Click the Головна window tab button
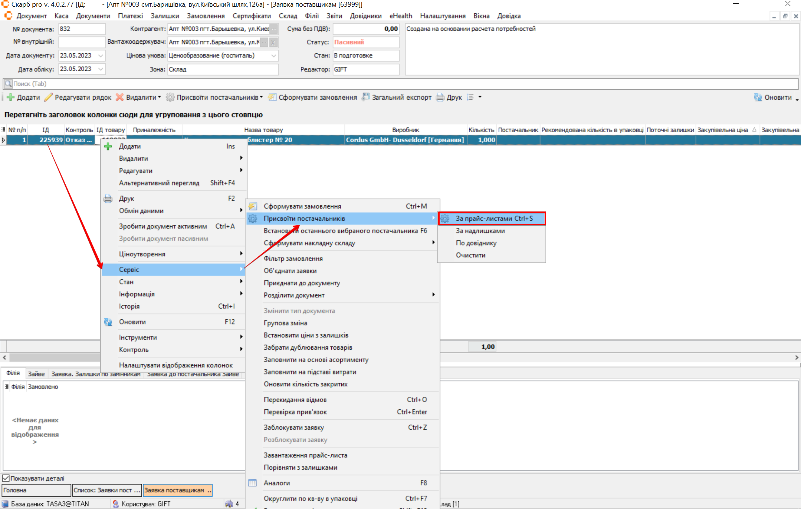 pyautogui.click(x=36, y=490)
